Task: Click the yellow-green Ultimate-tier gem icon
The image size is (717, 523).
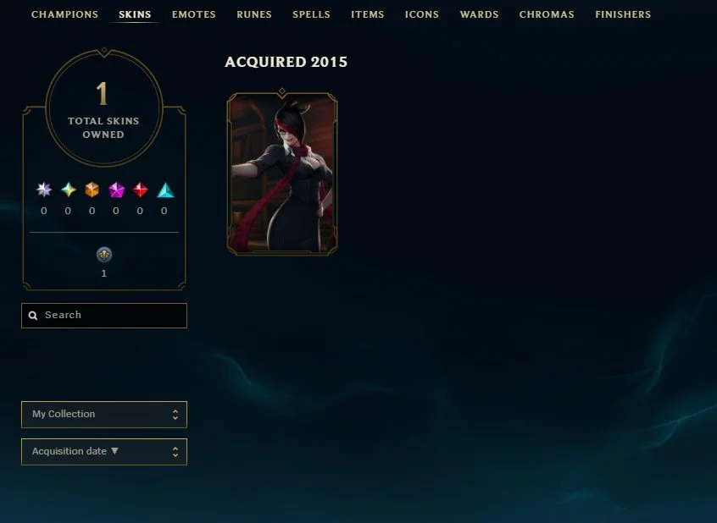Action: (x=69, y=190)
